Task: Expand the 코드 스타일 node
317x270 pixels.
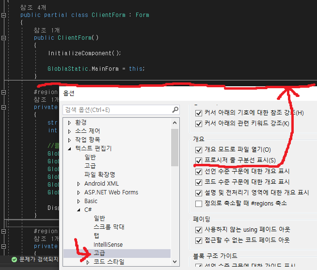Action: 88,262
